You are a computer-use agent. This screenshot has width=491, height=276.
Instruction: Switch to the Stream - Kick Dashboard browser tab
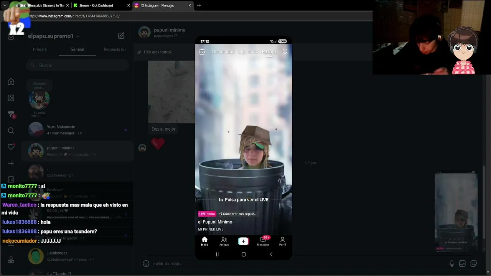click(101, 5)
